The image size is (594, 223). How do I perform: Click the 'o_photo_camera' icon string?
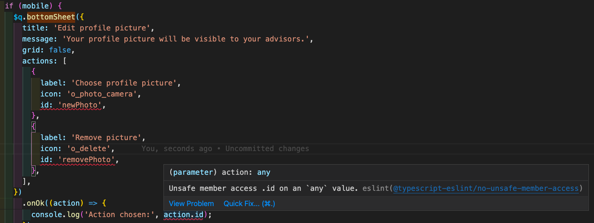point(103,94)
